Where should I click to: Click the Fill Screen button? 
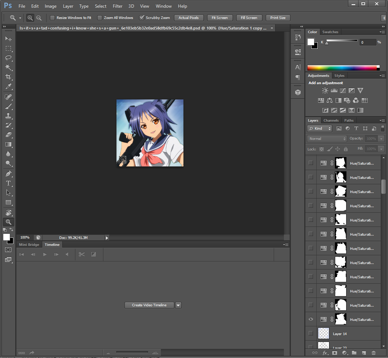point(249,18)
